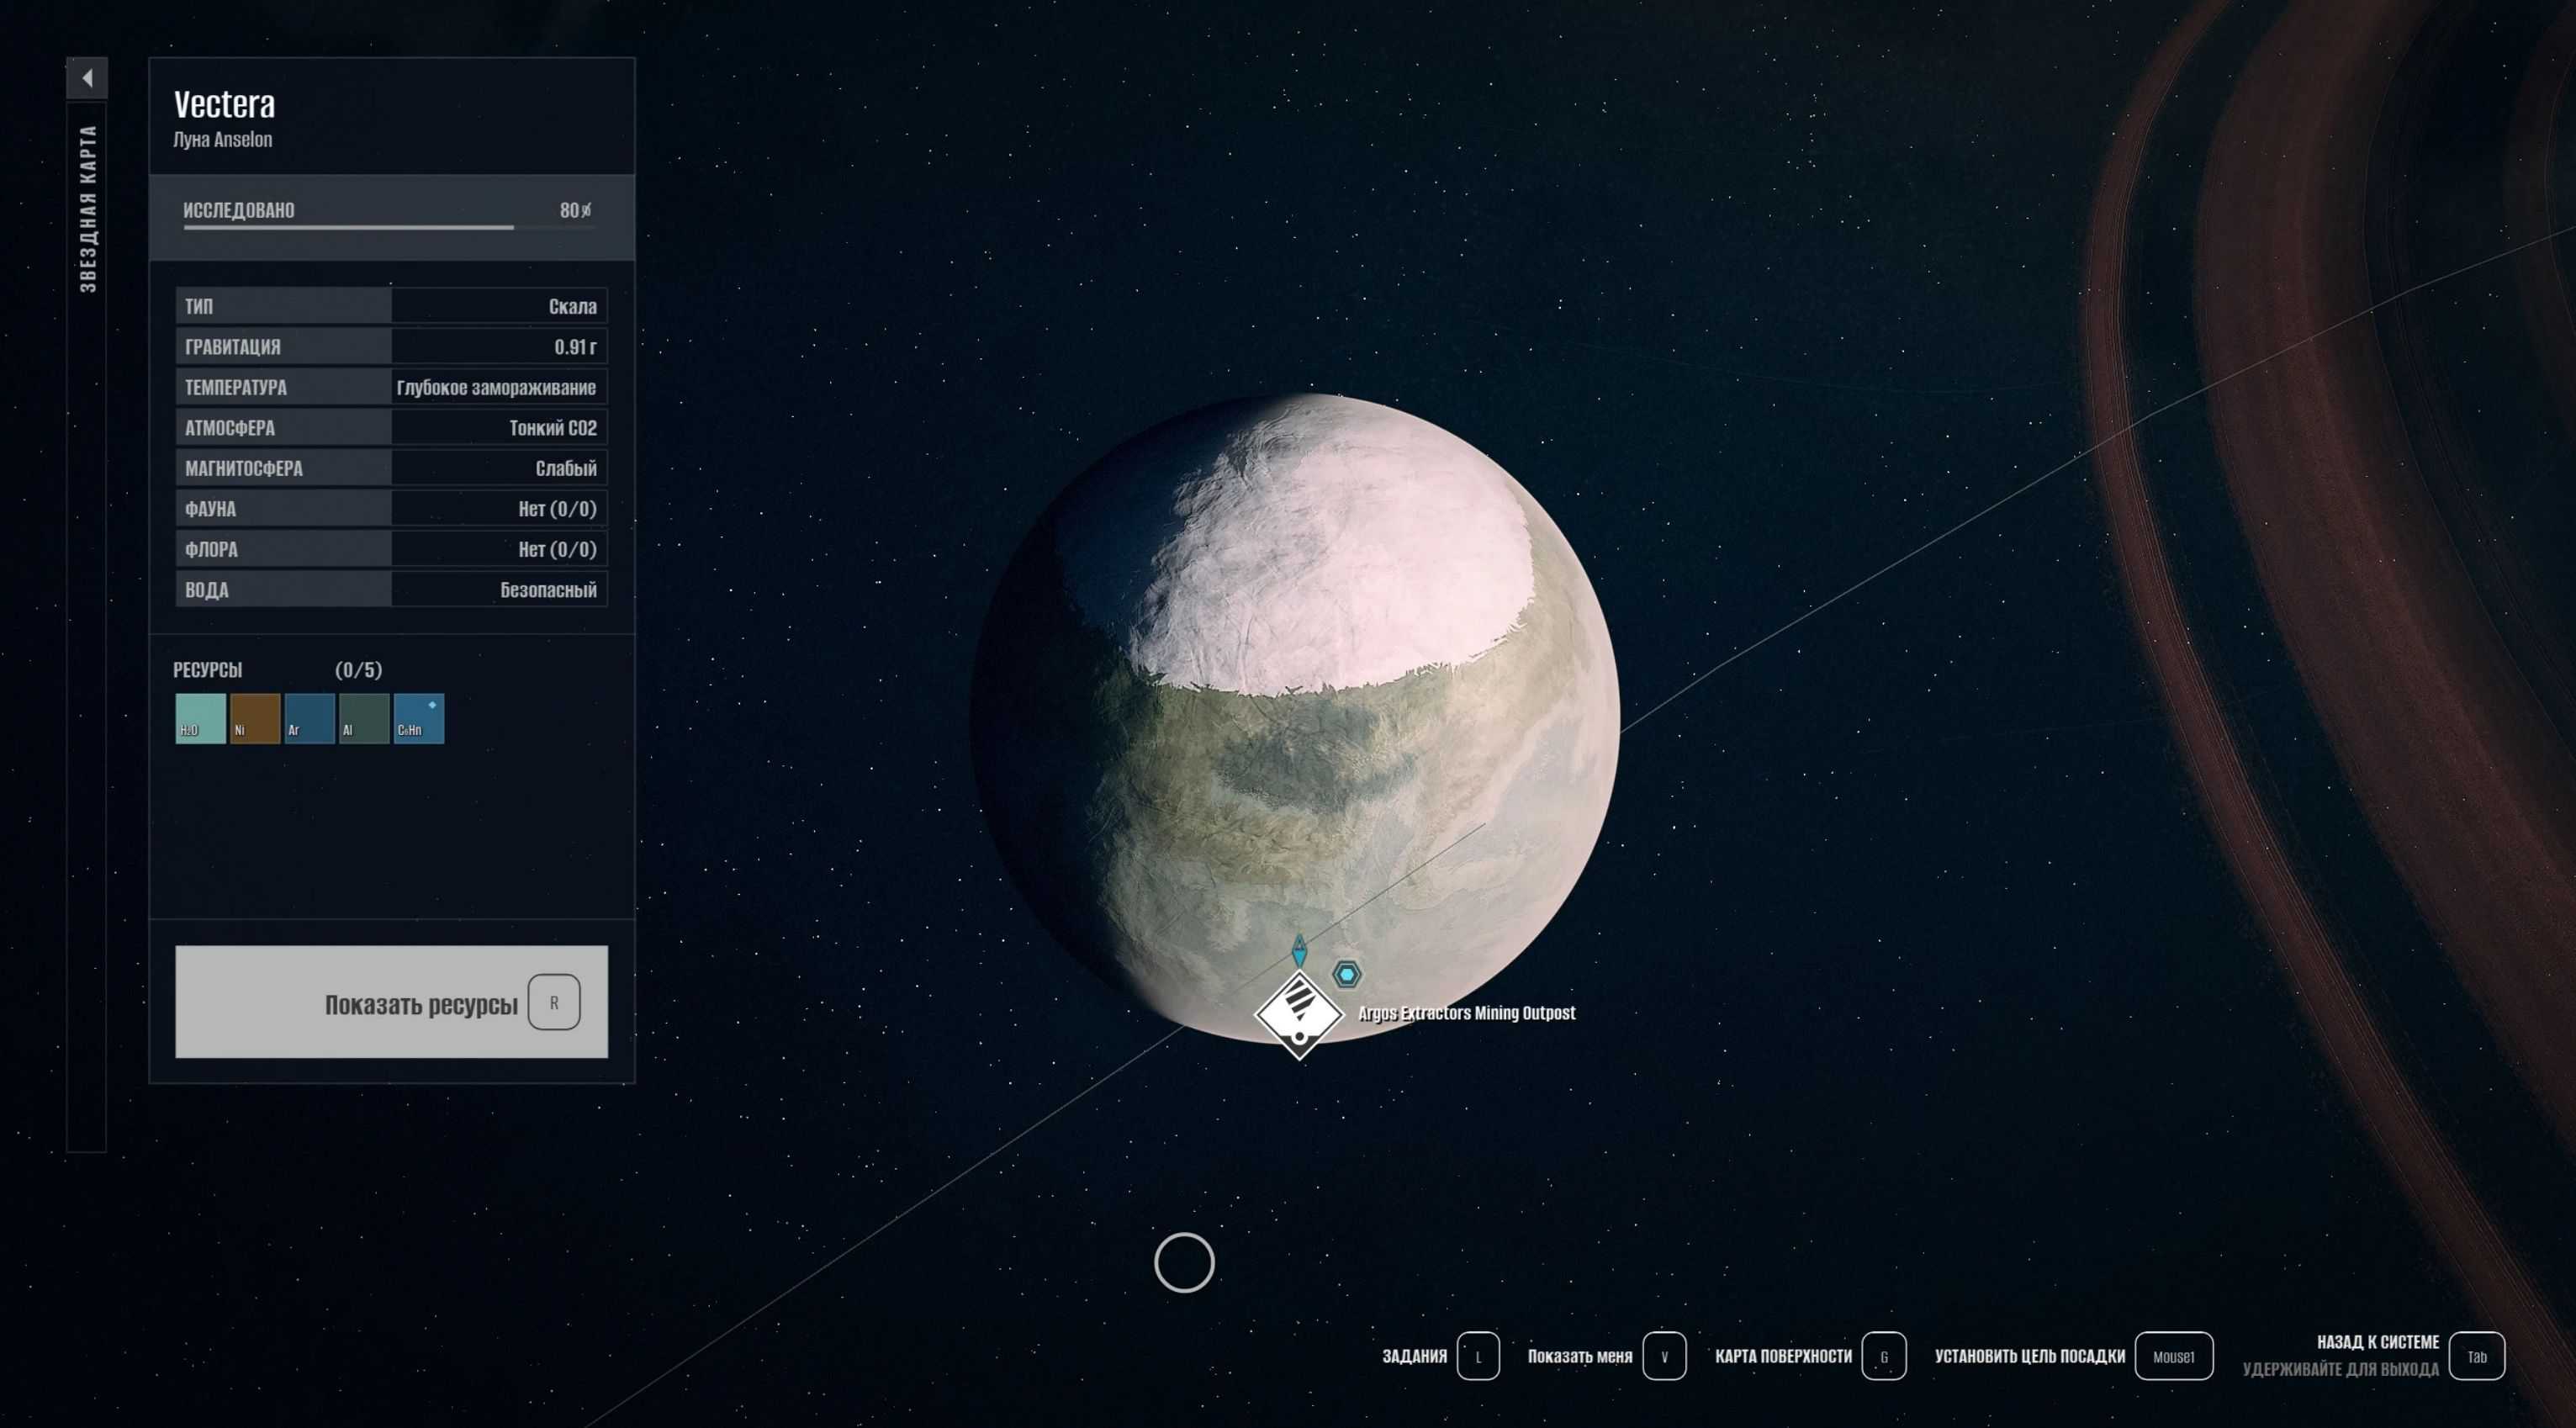Select the blue hexagon landing marker

pos(1347,973)
